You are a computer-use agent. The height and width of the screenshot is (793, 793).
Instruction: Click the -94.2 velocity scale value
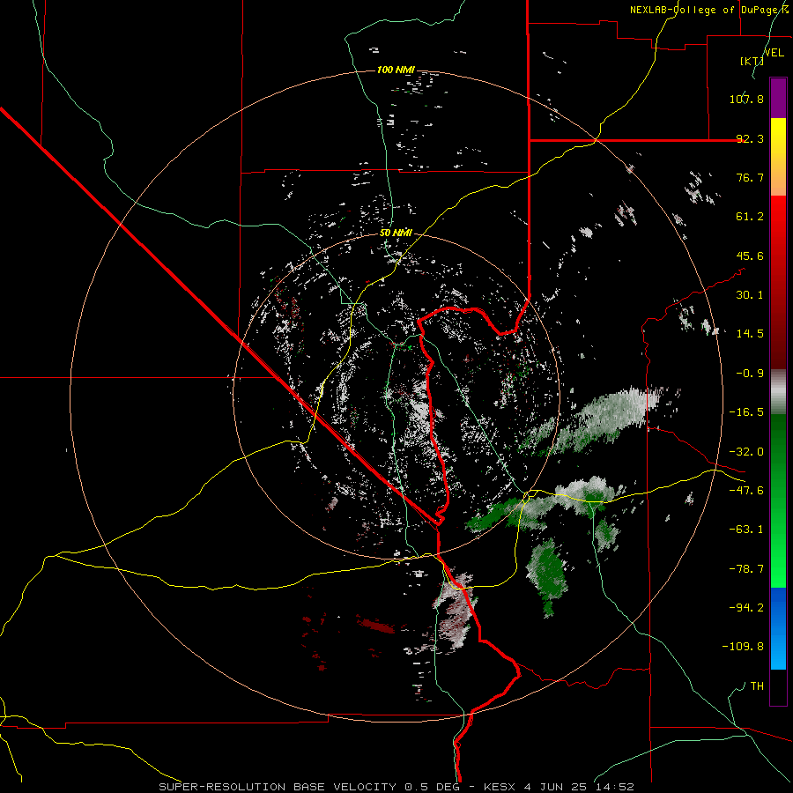coord(746,607)
